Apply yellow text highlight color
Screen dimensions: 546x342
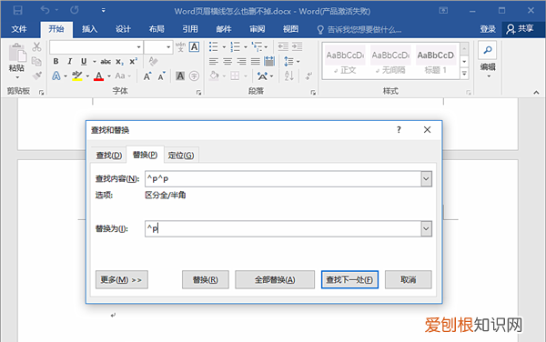[x=77, y=75]
